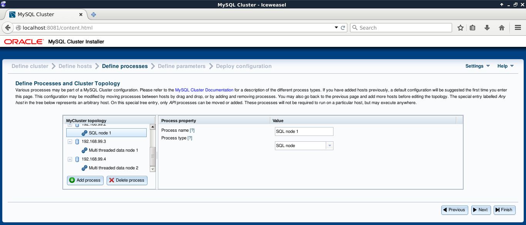Image resolution: width=526 pixels, height=225 pixels.
Task: Open the new tab plus icon
Action: (93, 15)
